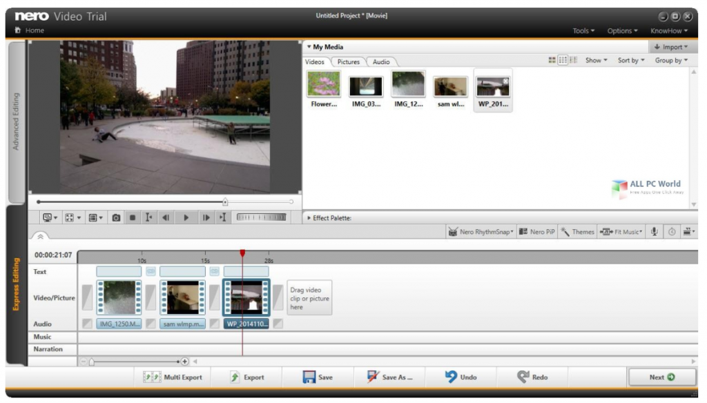The height and width of the screenshot is (403, 707).
Task: Toggle the audio fade box before IMG_1250.M label
Action: pos(88,324)
